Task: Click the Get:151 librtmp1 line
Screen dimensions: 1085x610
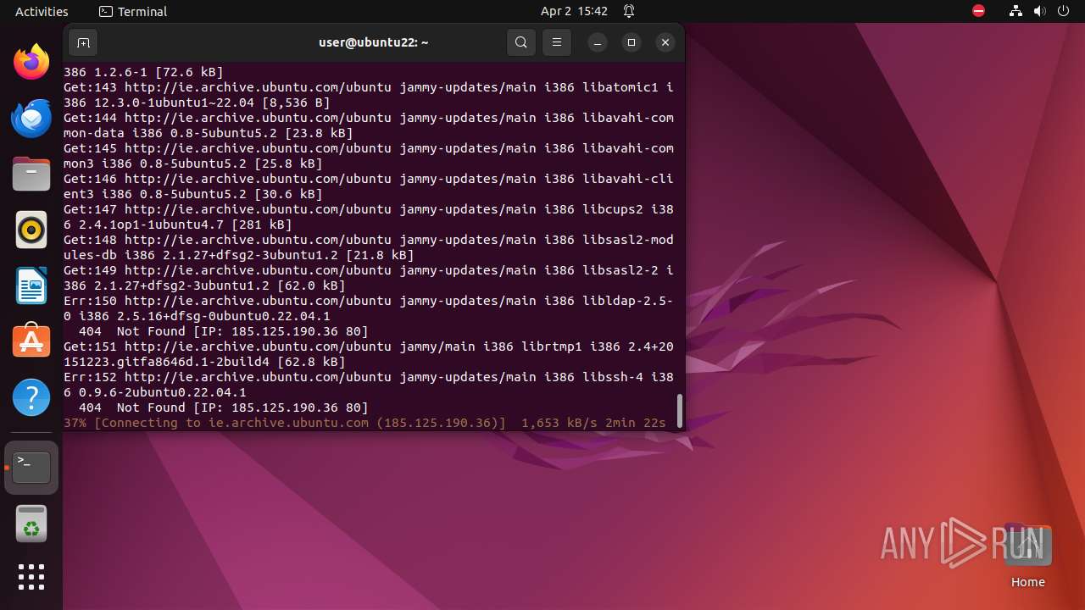Action: (369, 354)
